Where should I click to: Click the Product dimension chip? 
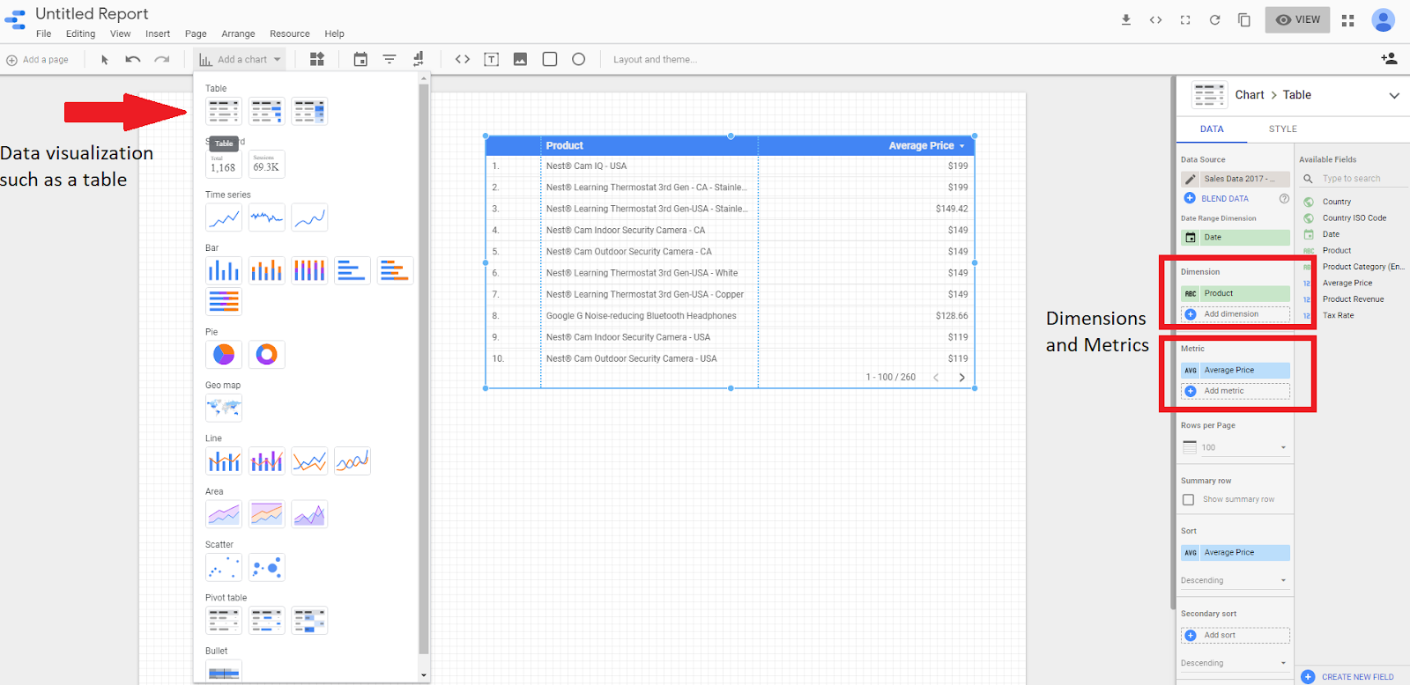click(1236, 293)
